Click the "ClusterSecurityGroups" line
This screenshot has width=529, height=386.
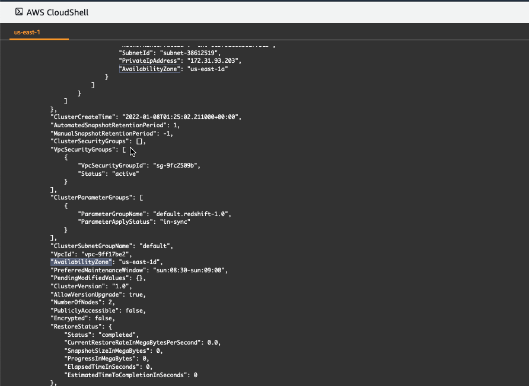98,141
